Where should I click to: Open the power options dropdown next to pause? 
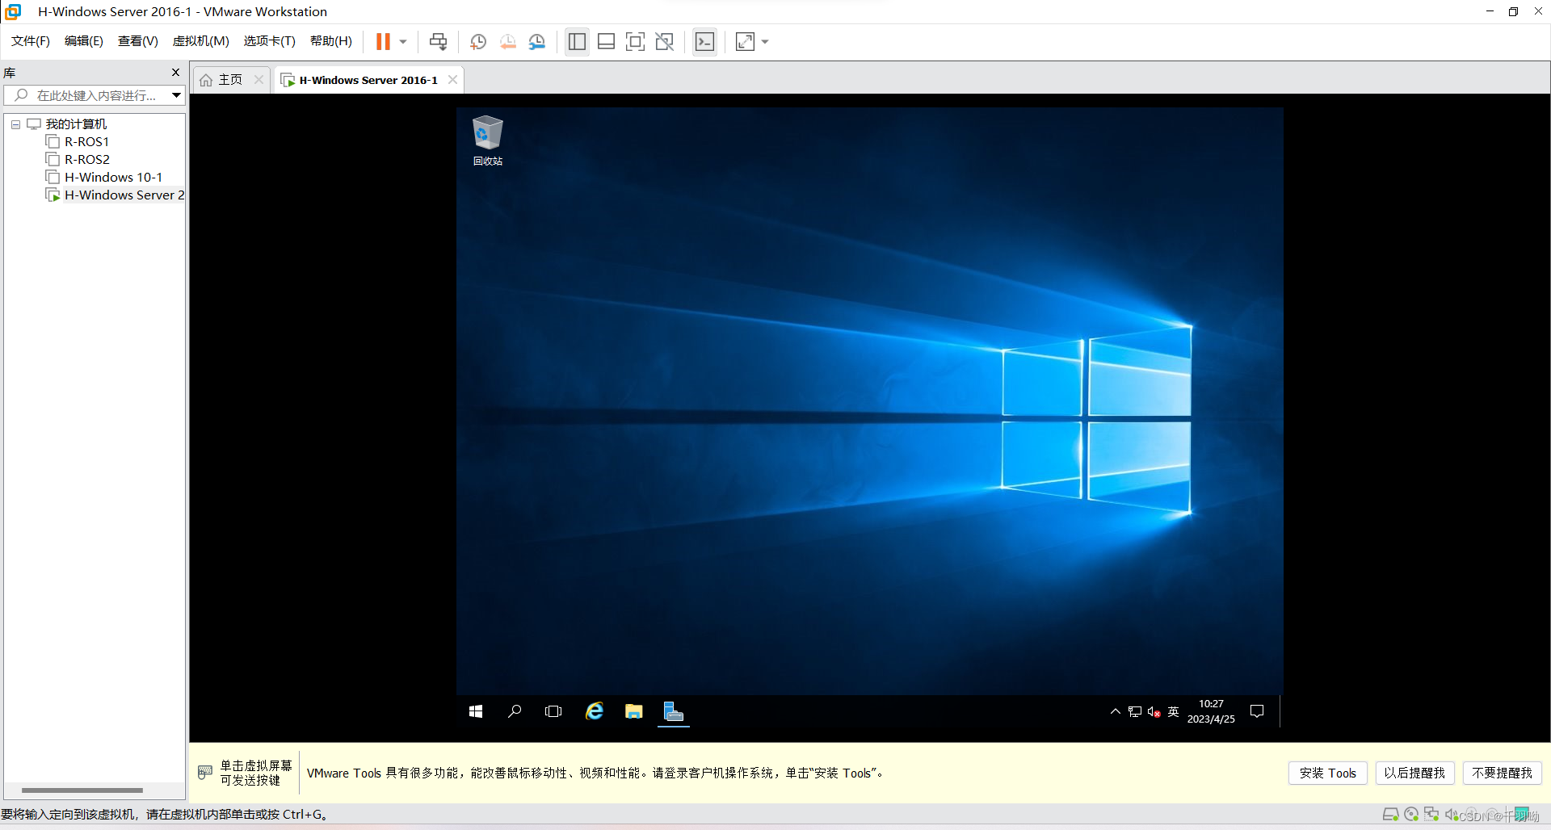pyautogui.click(x=403, y=41)
